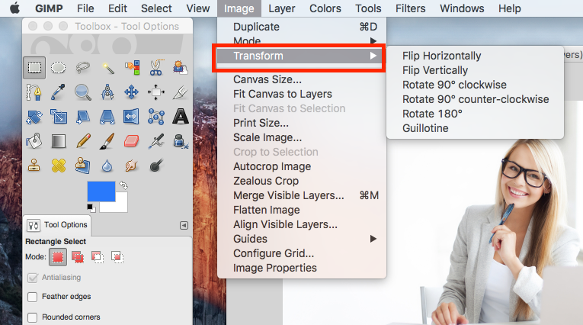The height and width of the screenshot is (325, 583).
Task: Select the Pencil tool
Action: coord(83,141)
